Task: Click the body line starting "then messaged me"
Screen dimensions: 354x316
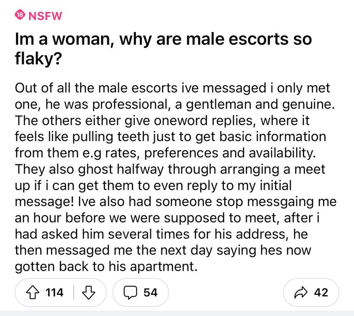Action: point(163,250)
